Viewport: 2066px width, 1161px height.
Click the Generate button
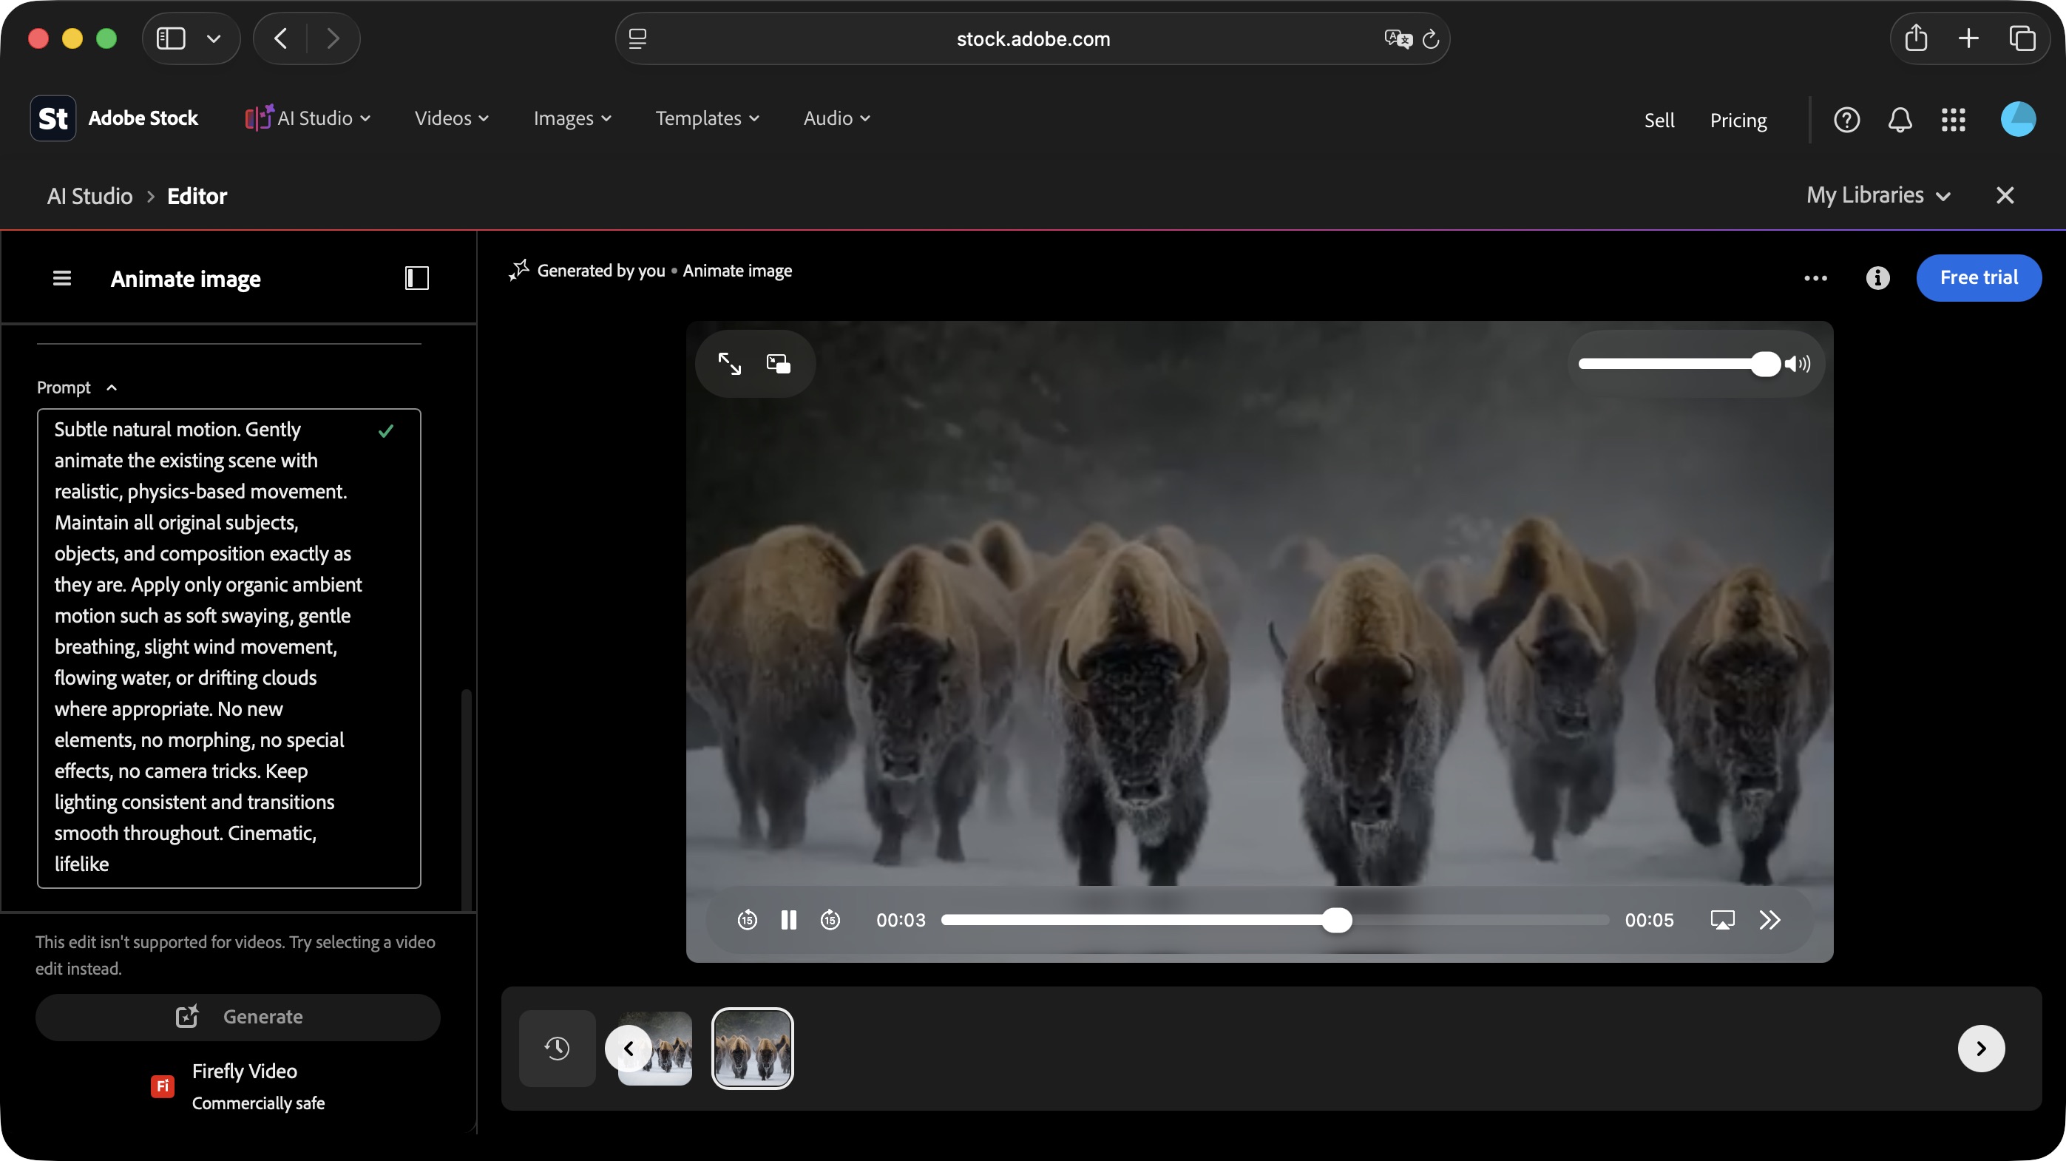coord(237,1017)
